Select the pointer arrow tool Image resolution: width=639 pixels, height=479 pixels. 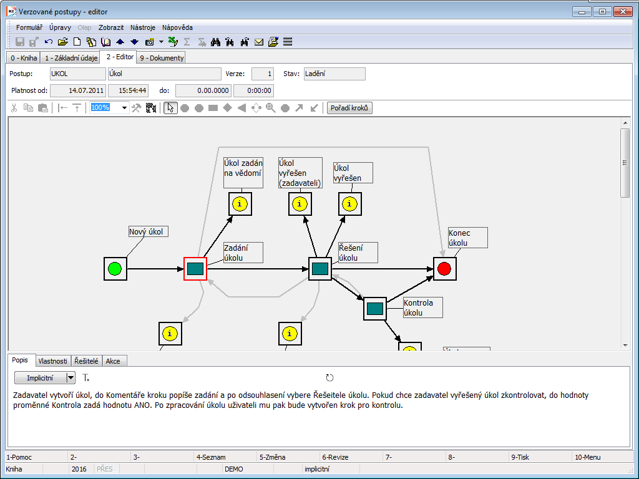170,108
